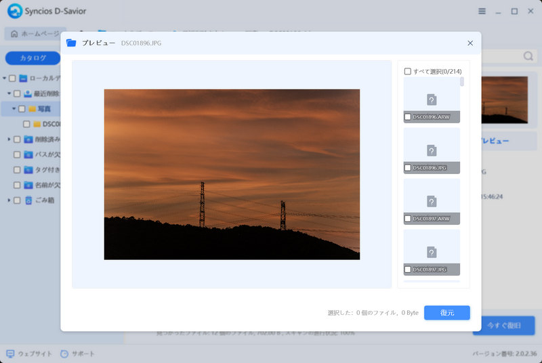Click the background sunset thumbnail in main window
542x363 pixels.
coord(505,100)
